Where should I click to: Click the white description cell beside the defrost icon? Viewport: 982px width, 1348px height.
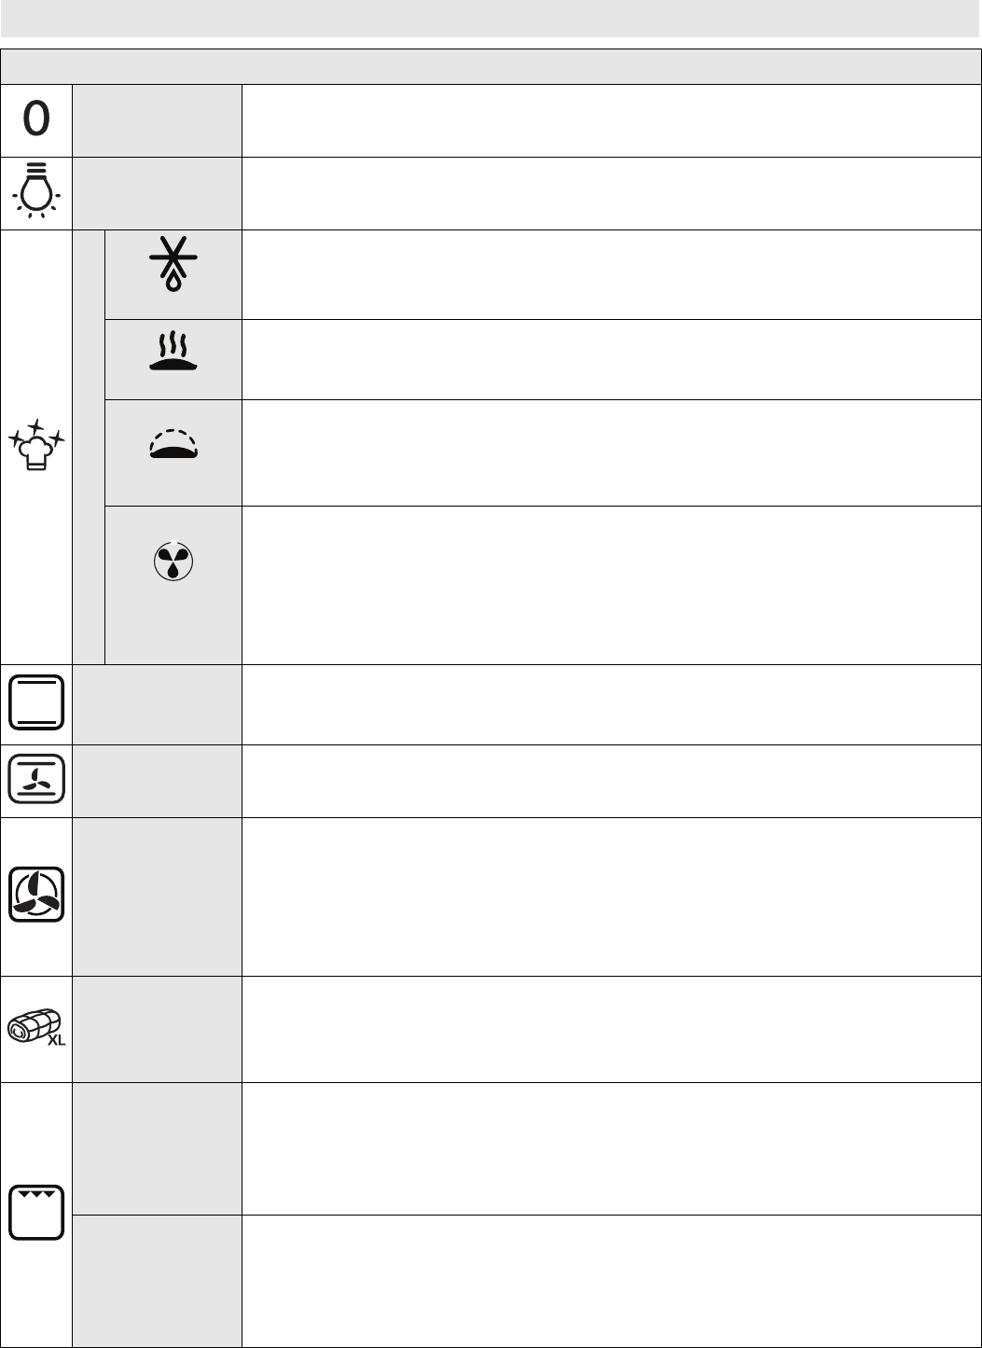click(611, 274)
